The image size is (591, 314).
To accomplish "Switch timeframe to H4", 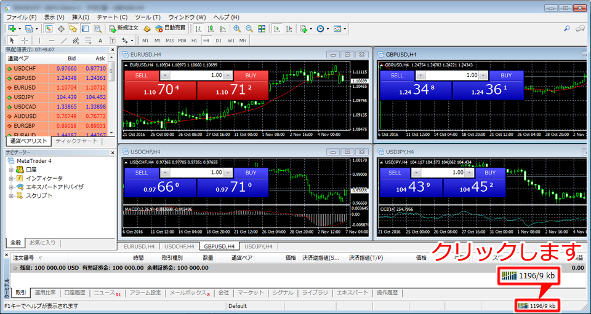I will (x=206, y=40).
